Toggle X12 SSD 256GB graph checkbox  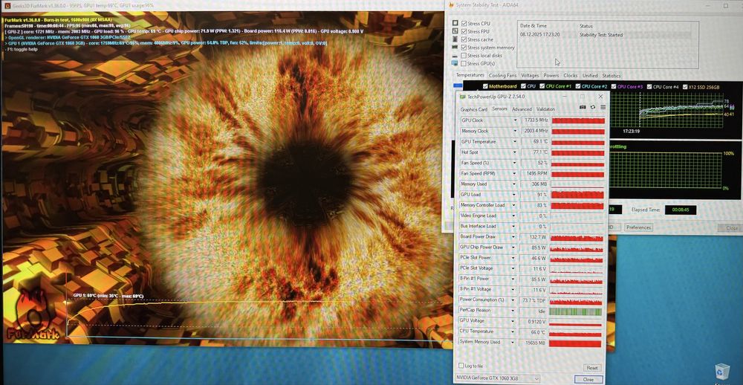click(x=684, y=86)
